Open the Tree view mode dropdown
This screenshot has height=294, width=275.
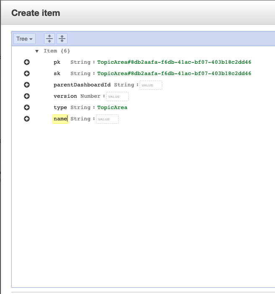(25, 39)
